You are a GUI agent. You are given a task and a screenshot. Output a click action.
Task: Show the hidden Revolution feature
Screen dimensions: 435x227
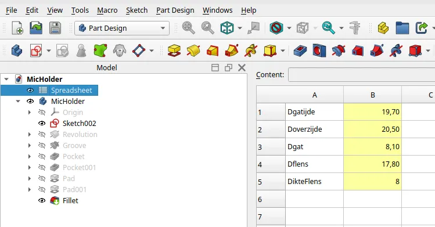(42, 135)
